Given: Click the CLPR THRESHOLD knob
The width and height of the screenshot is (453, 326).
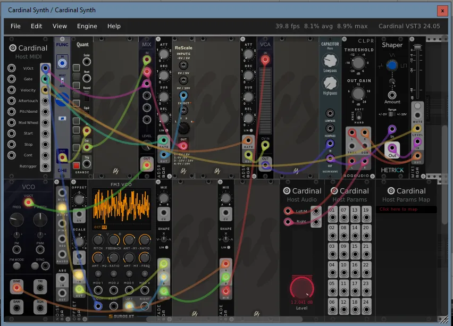Looking at the screenshot, I should 358,63.
